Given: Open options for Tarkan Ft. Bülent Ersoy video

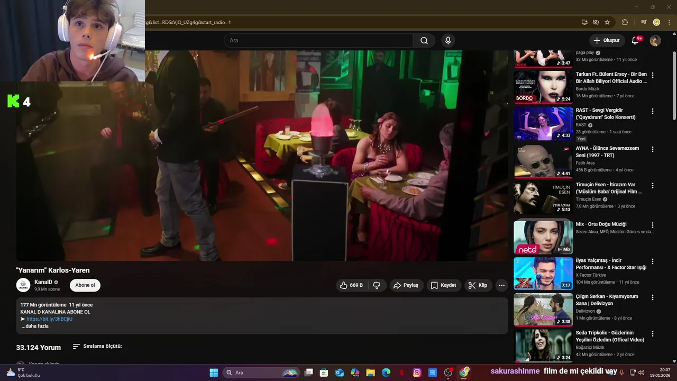Looking at the screenshot, I should tap(653, 75).
